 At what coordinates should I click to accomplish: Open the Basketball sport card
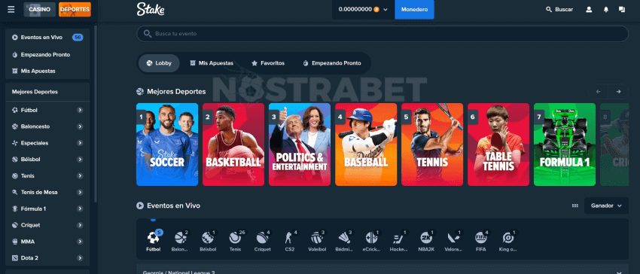[x=233, y=145]
